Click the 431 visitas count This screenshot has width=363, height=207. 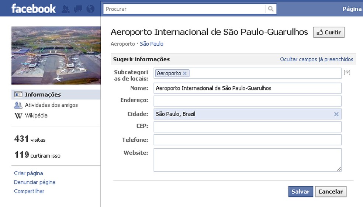30,139
